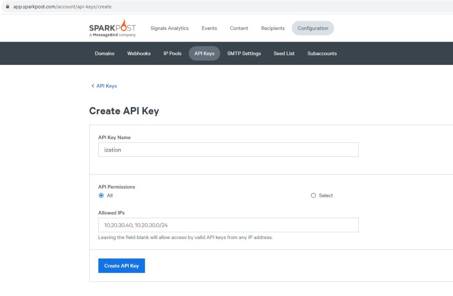Open the Signals Analytics menu
This screenshot has height=296, width=453.
click(169, 28)
